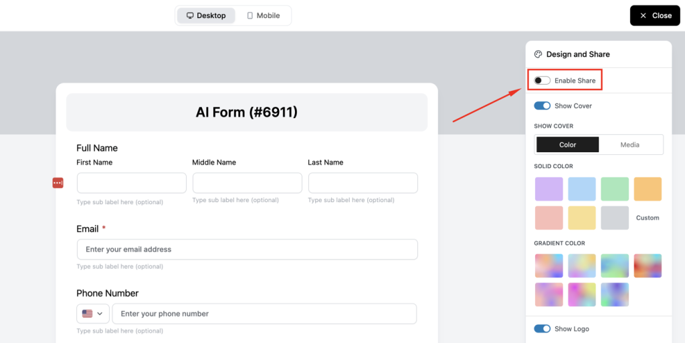Image resolution: width=685 pixels, height=343 pixels.
Task: Choose the first gradient swatch in bottom row
Action: coord(549,295)
